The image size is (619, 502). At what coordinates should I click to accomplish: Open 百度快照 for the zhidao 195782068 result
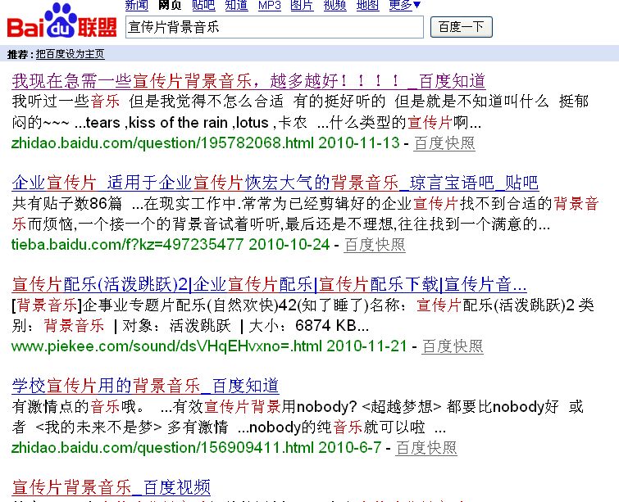click(x=444, y=143)
